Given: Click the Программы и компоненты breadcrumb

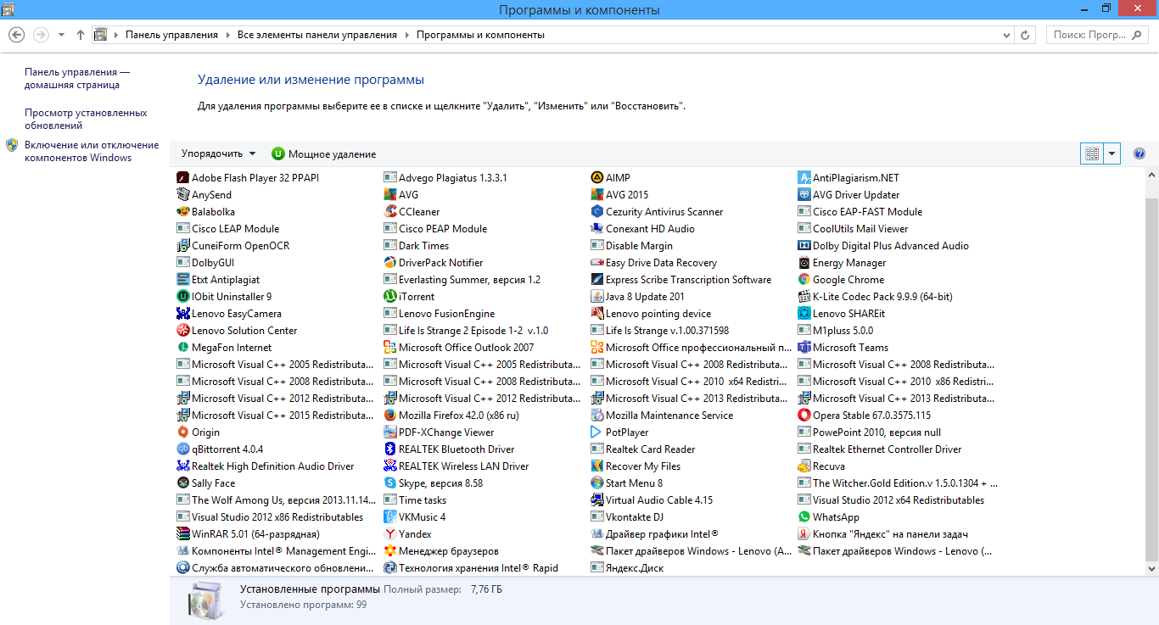Looking at the screenshot, I should pyautogui.click(x=480, y=35).
